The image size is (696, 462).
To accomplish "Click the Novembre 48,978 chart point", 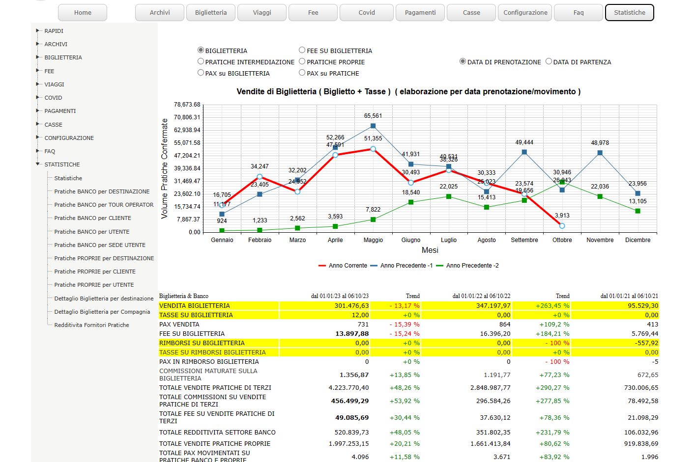I will 600,153.
